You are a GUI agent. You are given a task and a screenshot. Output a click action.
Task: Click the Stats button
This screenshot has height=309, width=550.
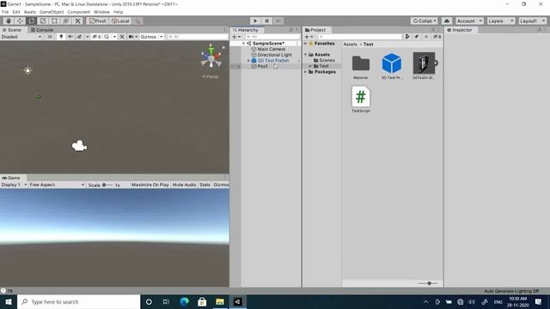pyautogui.click(x=205, y=185)
